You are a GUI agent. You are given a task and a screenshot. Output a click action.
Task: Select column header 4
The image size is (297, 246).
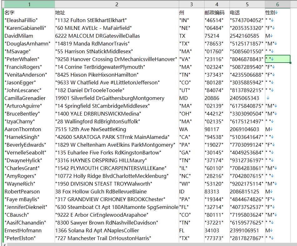(x=217, y=4)
